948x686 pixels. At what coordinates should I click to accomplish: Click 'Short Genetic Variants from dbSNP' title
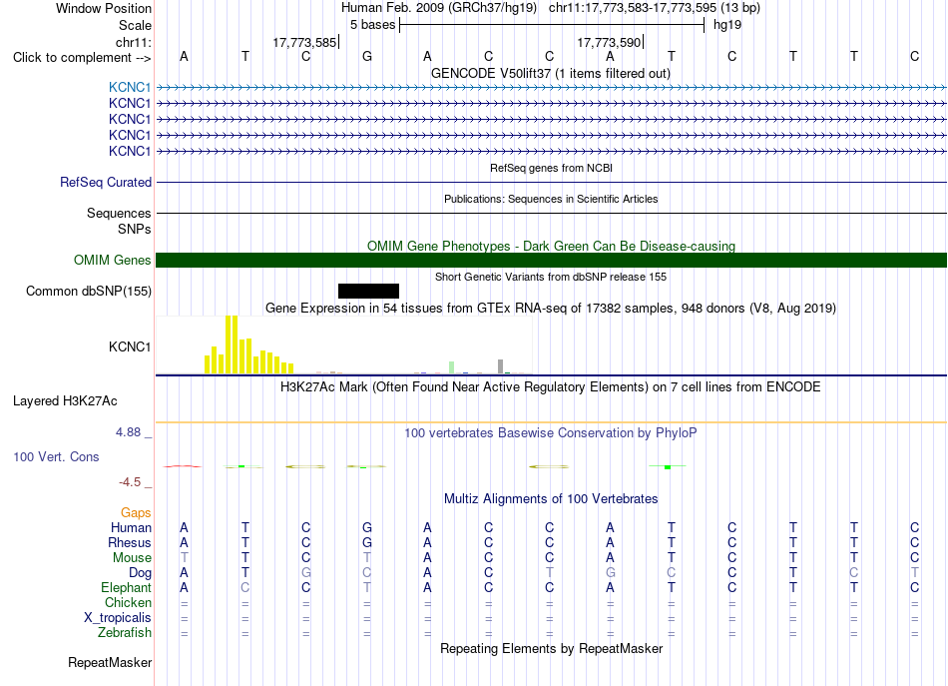pos(551,277)
